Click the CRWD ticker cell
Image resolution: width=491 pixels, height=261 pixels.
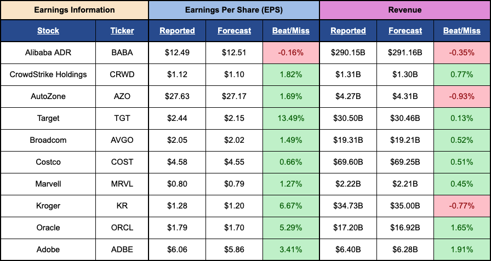click(122, 74)
